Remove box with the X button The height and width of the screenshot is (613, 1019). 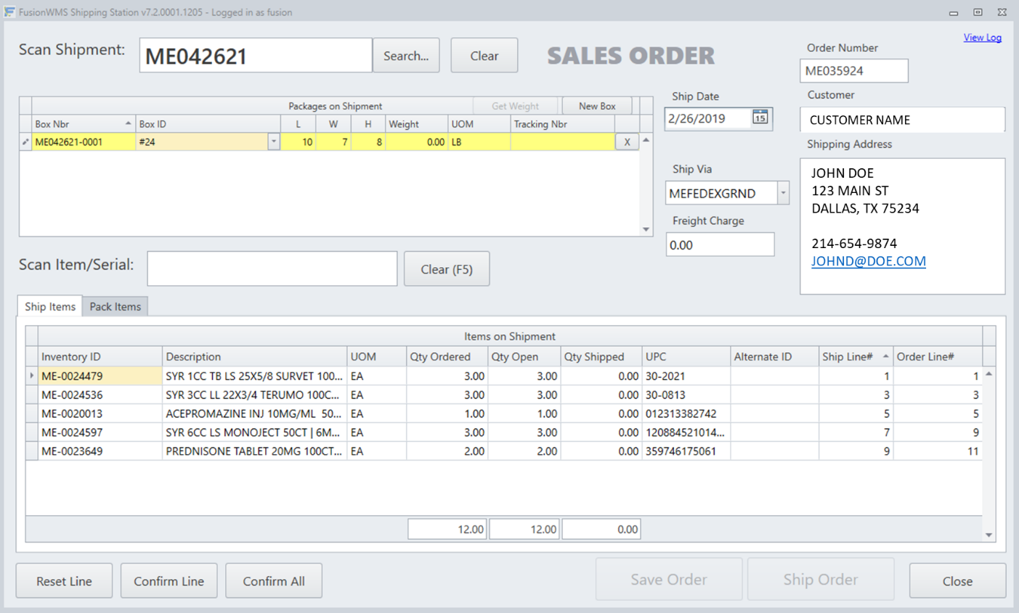tap(627, 142)
